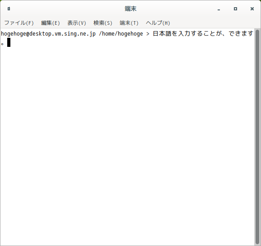The height and width of the screenshot is (246, 261).
Task: Open the 表示(V) menu
Action: (x=77, y=23)
